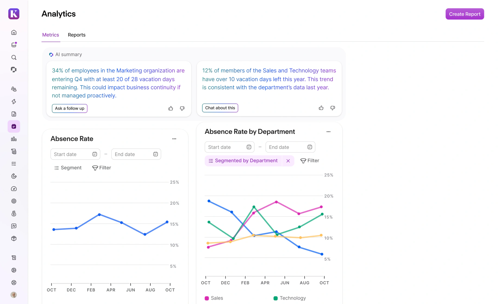Like the Sales and Technology summary card
This screenshot has width=498, height=304.
click(x=321, y=108)
